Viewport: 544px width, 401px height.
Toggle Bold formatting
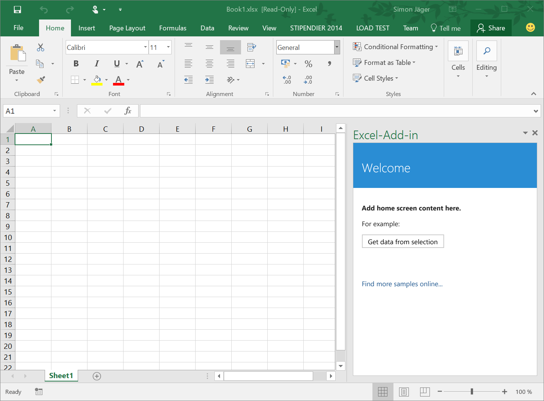tap(76, 64)
